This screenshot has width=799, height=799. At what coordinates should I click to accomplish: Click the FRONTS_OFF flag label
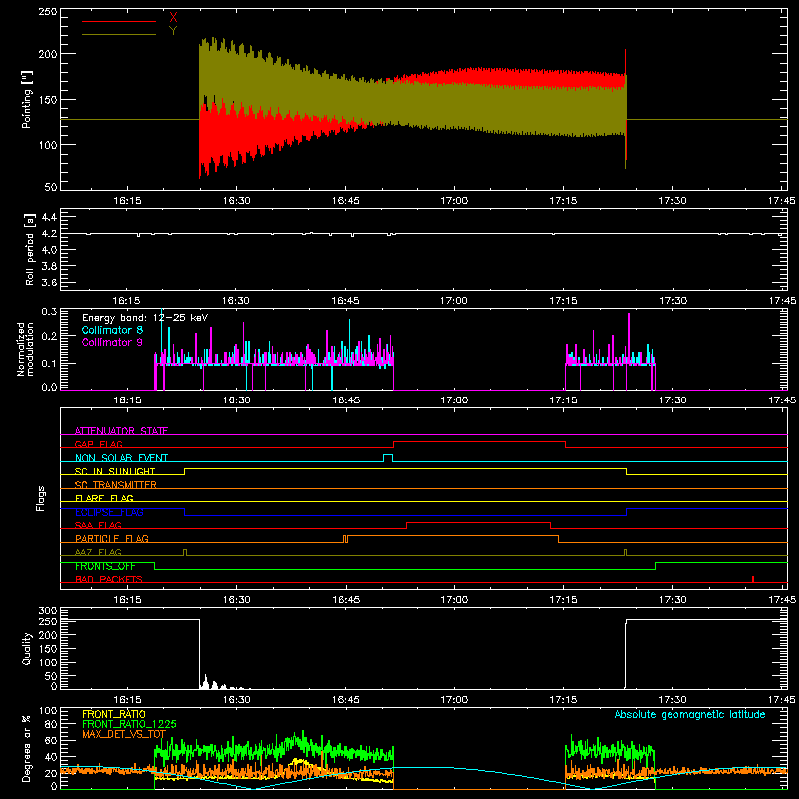[105, 566]
